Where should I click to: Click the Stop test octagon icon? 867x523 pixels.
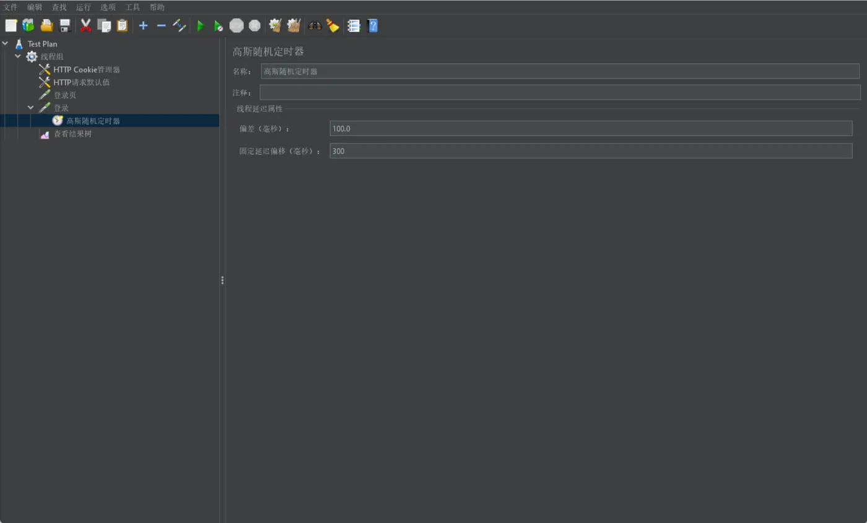[237, 25]
